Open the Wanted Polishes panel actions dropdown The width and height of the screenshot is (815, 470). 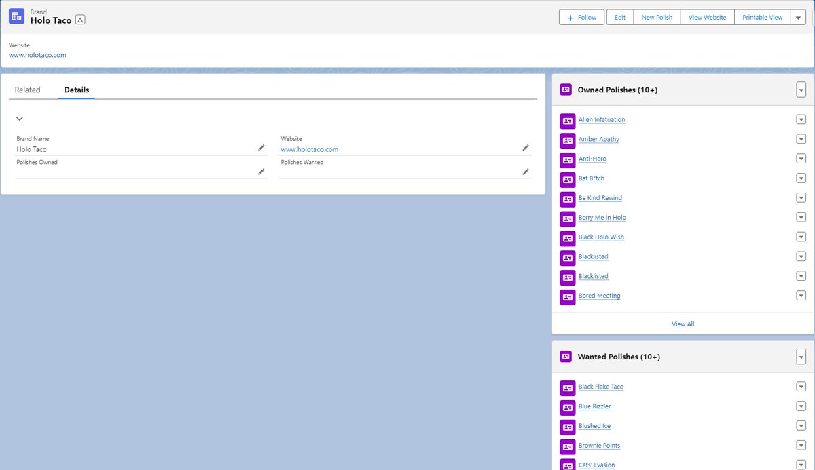click(x=801, y=357)
